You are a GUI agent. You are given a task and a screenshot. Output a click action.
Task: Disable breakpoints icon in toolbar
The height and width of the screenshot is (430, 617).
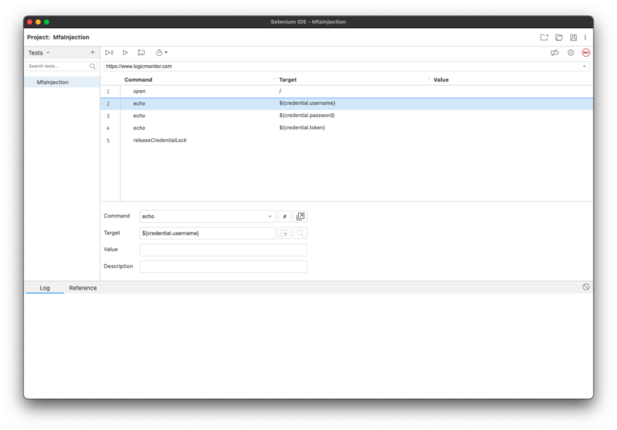coord(554,53)
